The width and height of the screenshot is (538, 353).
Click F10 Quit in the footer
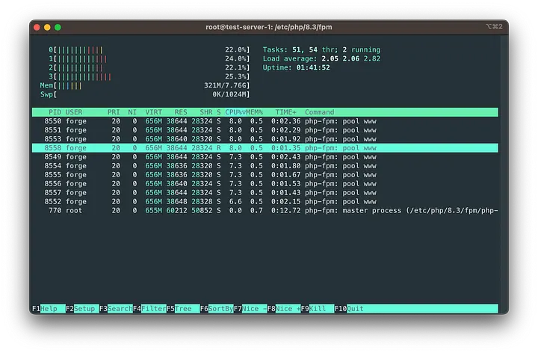349,308
